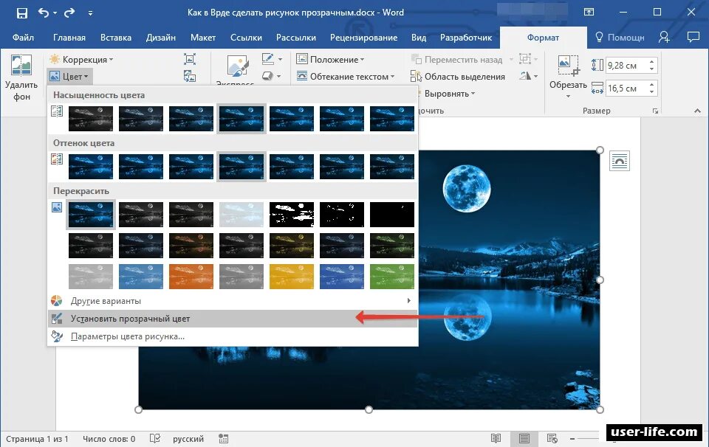Collapse the Цвет dropdown button
The height and width of the screenshot is (447, 709).
69,76
